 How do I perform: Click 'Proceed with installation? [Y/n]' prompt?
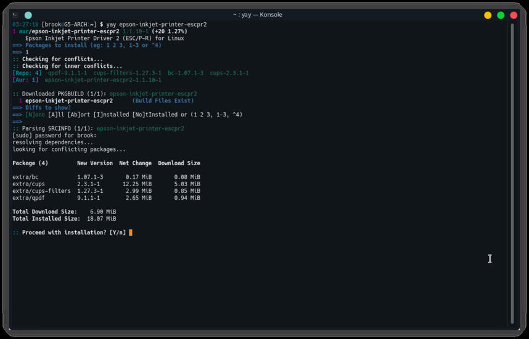(74, 232)
